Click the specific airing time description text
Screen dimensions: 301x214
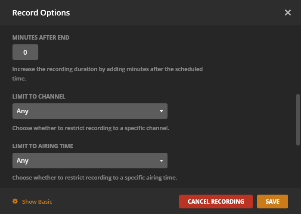point(95,177)
